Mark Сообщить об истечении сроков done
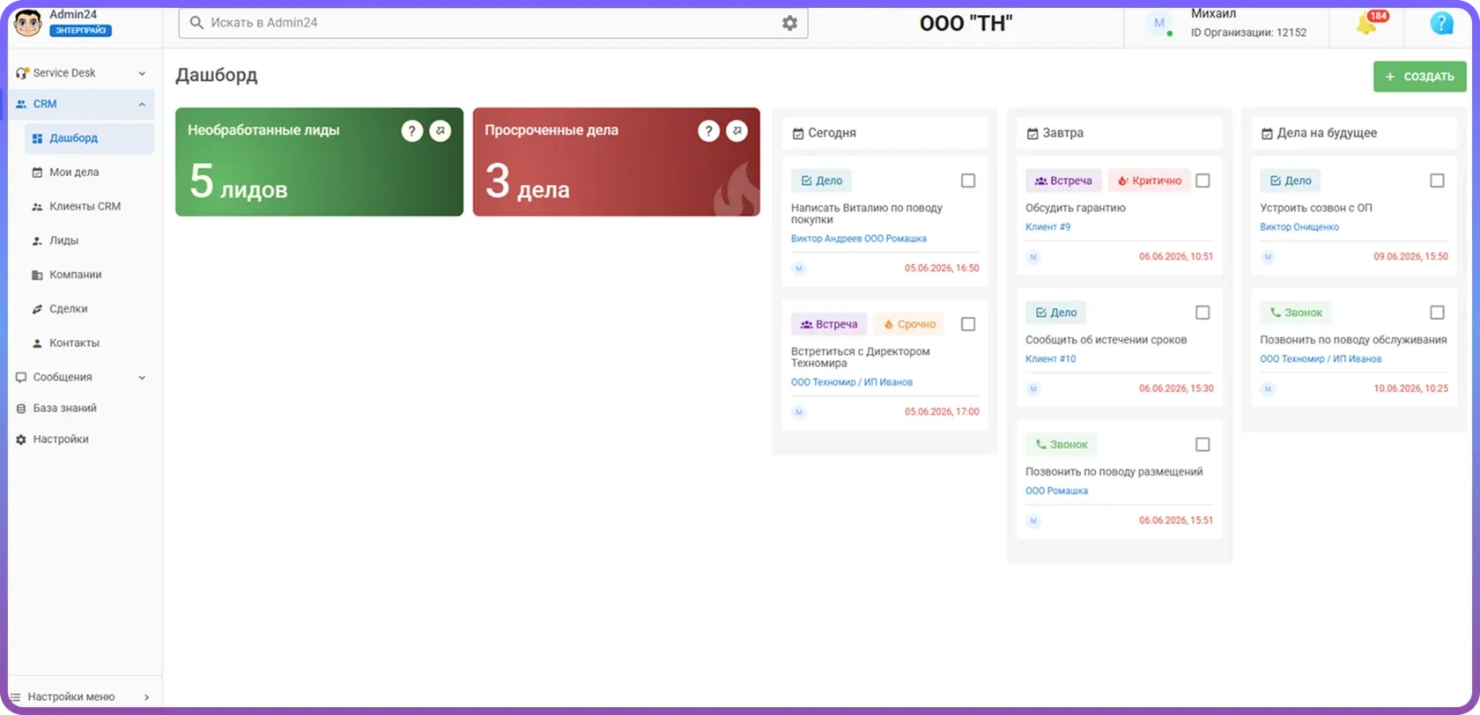The height and width of the screenshot is (715, 1480). pyautogui.click(x=1202, y=313)
